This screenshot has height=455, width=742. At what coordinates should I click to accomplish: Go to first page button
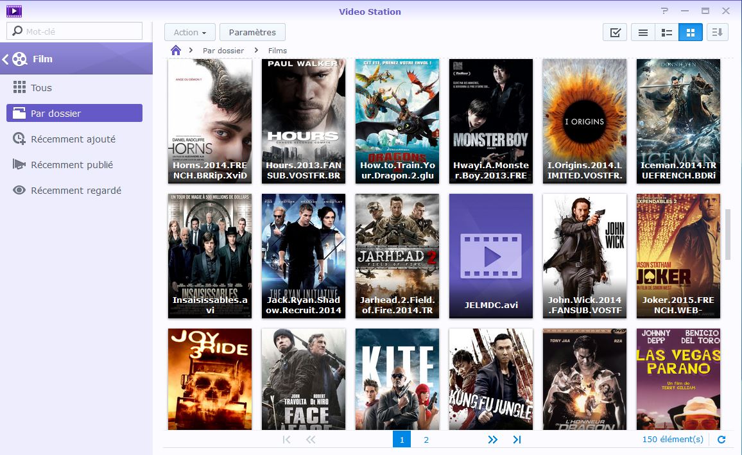pyautogui.click(x=286, y=440)
